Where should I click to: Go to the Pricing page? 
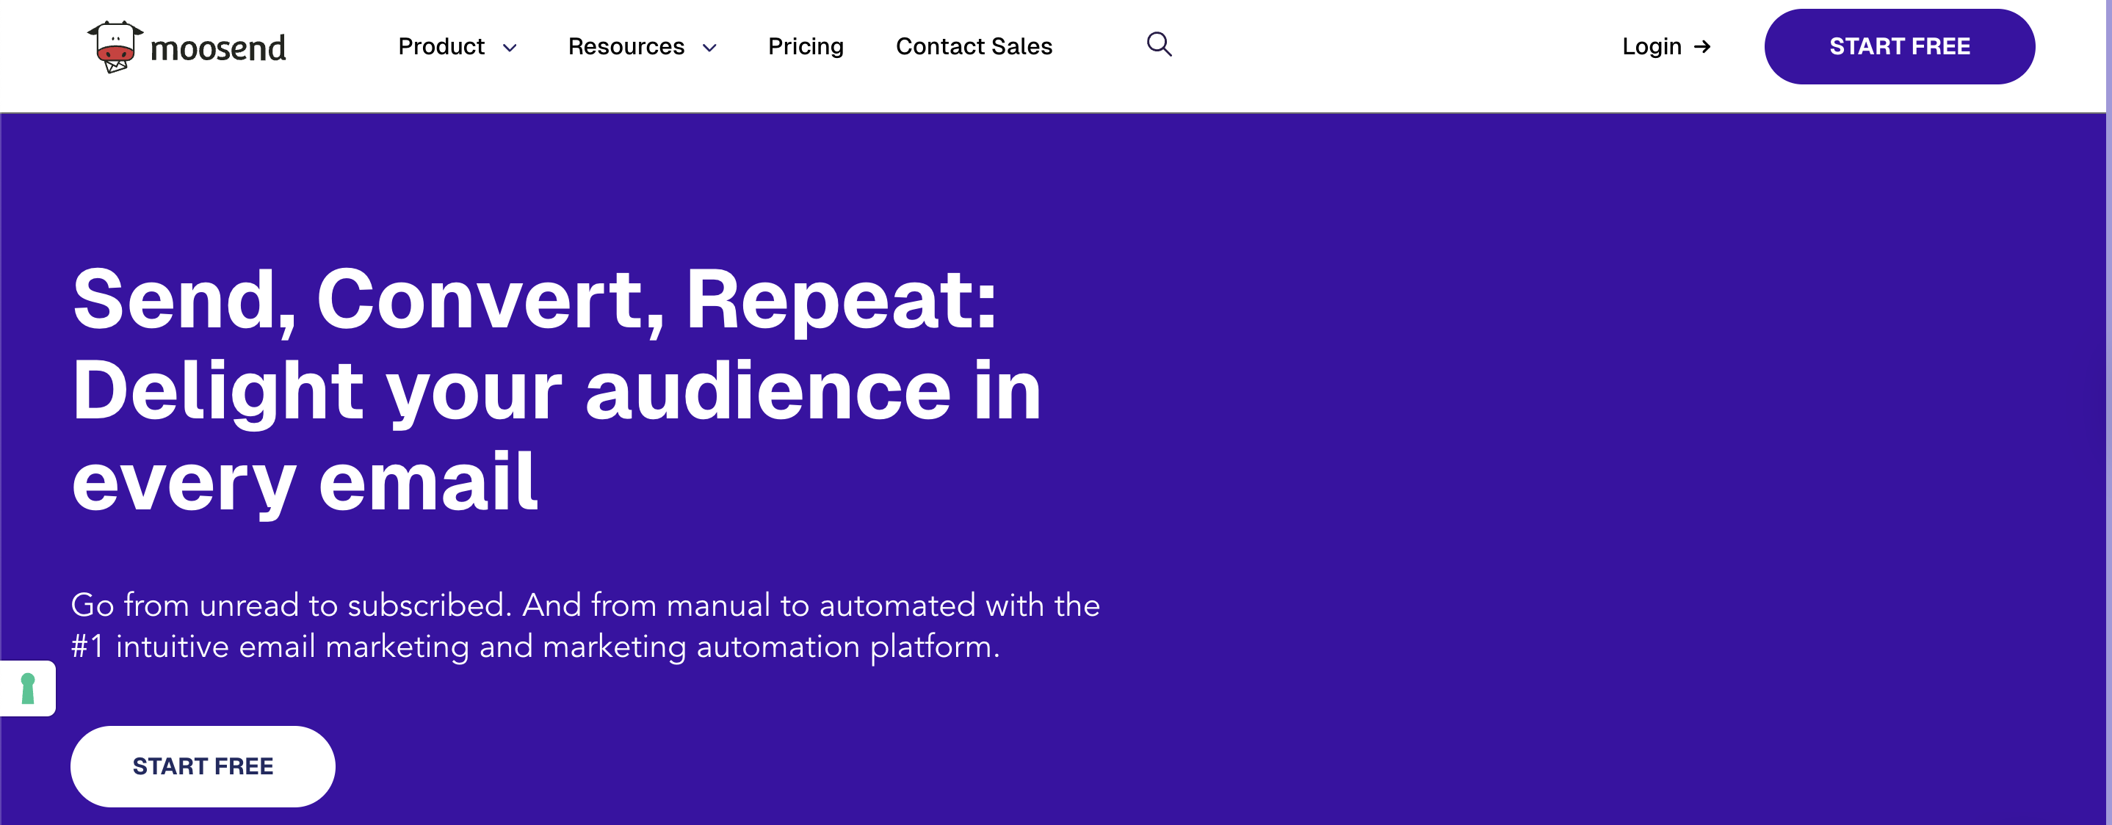(805, 47)
